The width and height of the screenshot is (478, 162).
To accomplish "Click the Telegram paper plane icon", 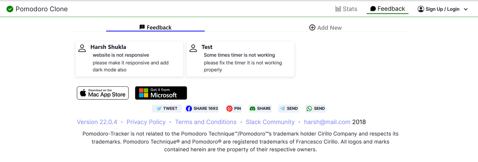I will tap(282, 109).
